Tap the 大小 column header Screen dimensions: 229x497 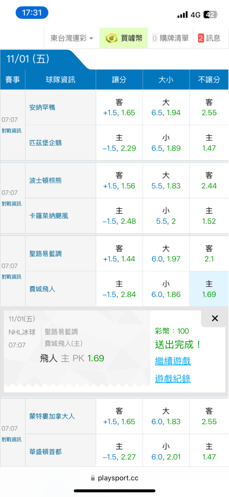coord(166,80)
